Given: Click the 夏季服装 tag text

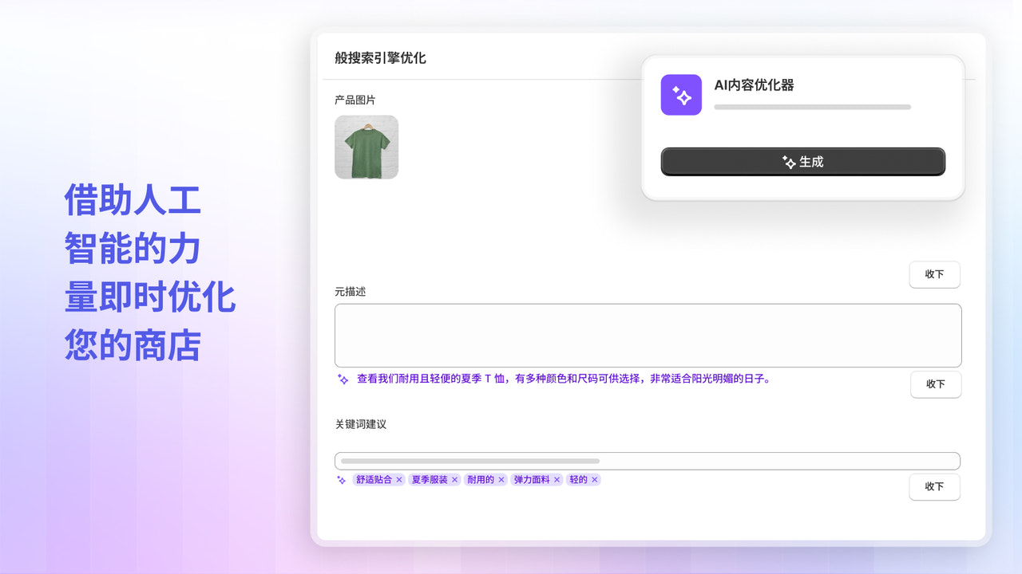Looking at the screenshot, I should [430, 480].
